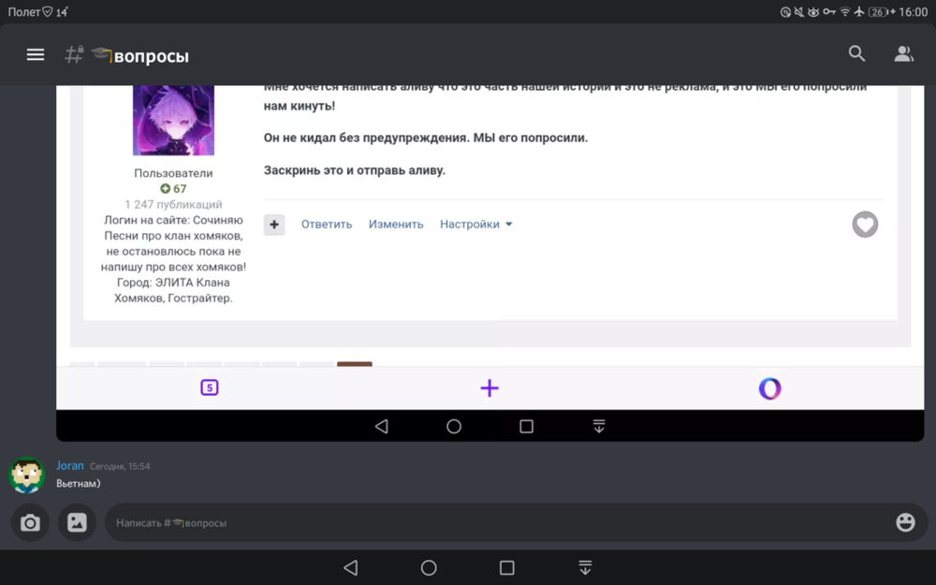
Task: Tap the muted sound status icon
Action: [x=798, y=12]
